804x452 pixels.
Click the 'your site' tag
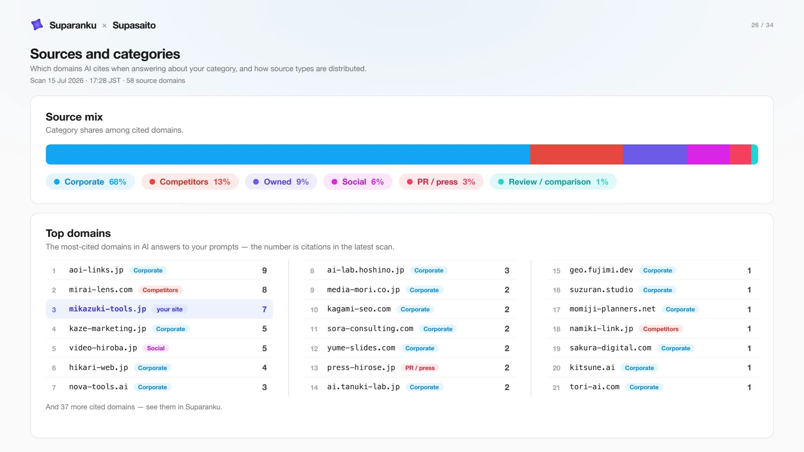[170, 309]
